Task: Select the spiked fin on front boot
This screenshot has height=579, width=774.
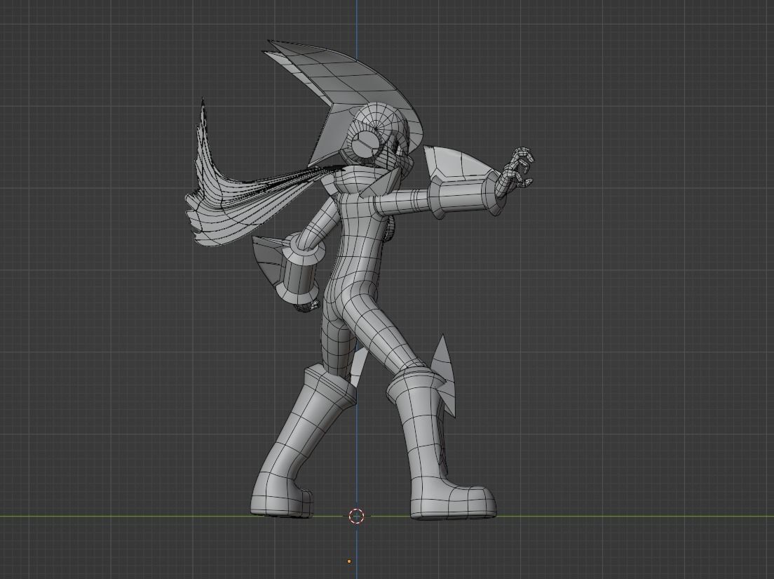Action: click(444, 376)
